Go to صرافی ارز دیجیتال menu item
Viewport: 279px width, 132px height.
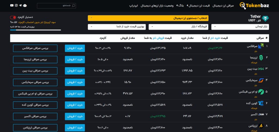click(223, 5)
